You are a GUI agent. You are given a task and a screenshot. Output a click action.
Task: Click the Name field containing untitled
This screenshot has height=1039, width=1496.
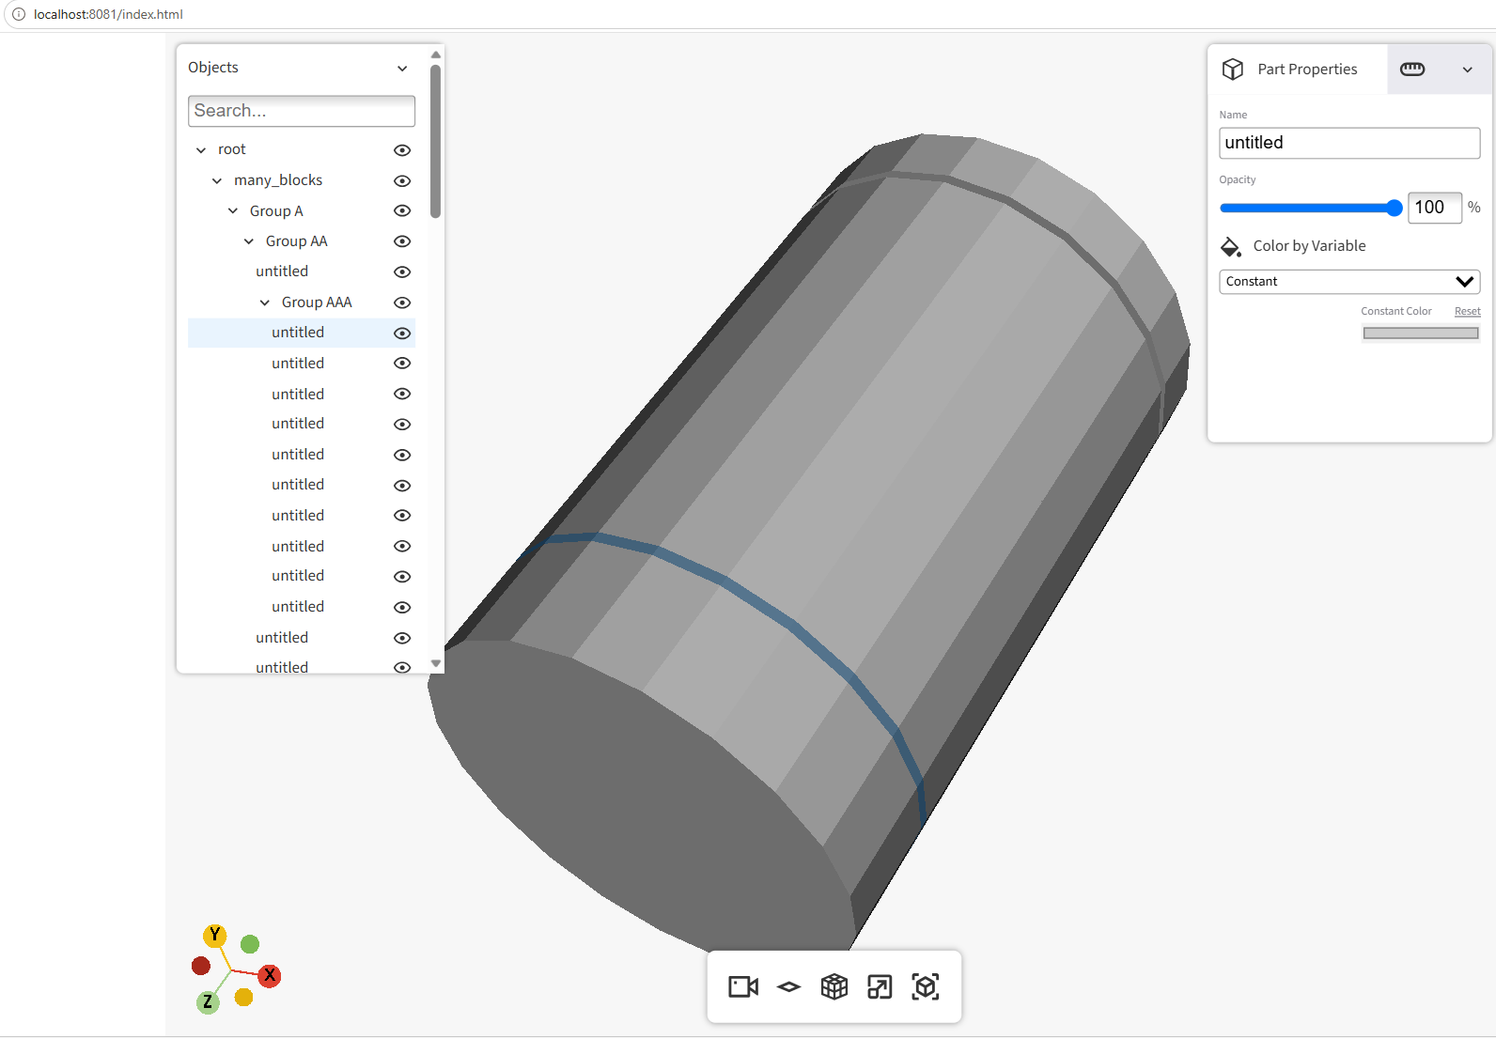(1349, 143)
